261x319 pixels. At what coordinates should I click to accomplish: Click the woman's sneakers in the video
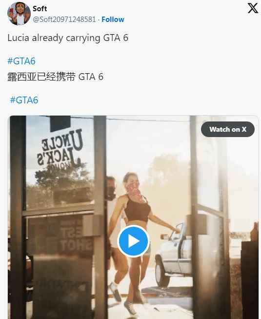pos(131,306)
